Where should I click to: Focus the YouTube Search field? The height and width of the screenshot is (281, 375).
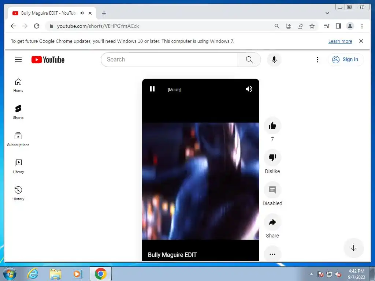170,60
